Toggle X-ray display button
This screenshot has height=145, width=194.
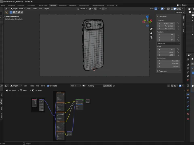coord(169,9)
